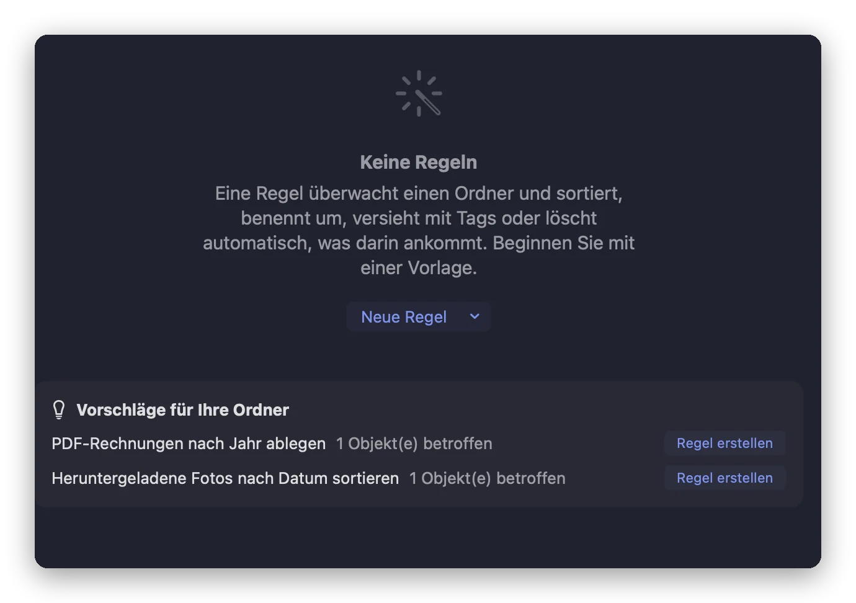Screen dimensions: 856x603
Task: Select the text "Heruntergeladene Fotos nach Datum sortieren"
Action: [x=225, y=478]
